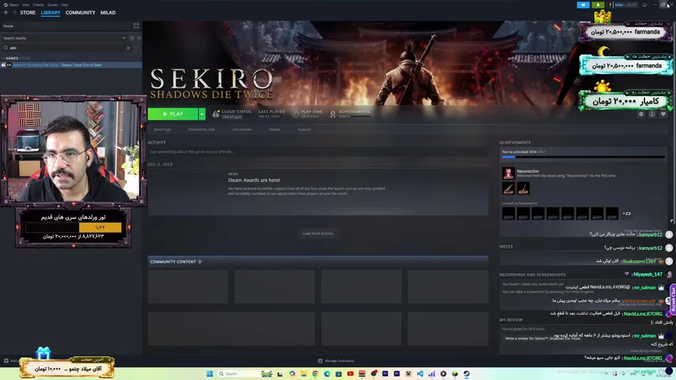This screenshot has width=676, height=380.
Task: Clear the library search text
Action: [128, 47]
